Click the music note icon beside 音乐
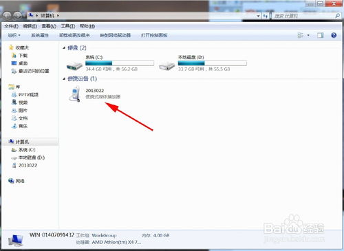Viewport: 344px width, 251px height. (x=14, y=126)
